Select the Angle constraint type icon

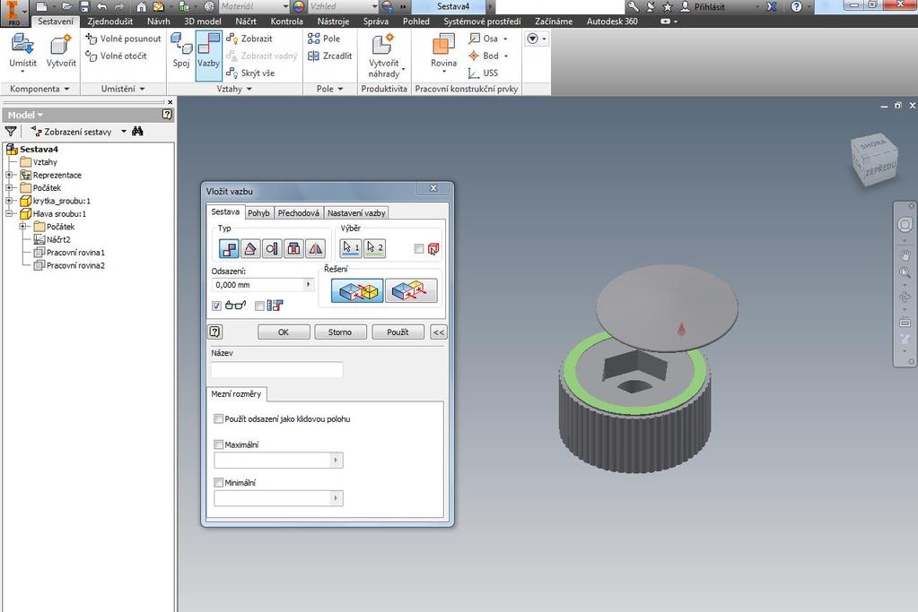click(250, 248)
